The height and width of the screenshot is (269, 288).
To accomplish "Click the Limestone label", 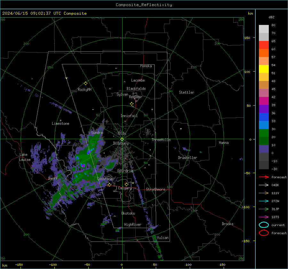I will pos(60,123).
